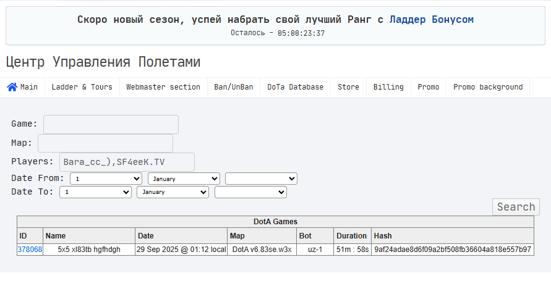Open the Store menu item
The width and height of the screenshot is (551, 286).
348,87
